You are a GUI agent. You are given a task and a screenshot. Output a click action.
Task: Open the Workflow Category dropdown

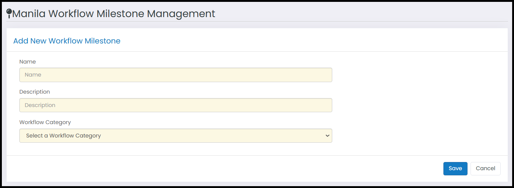pos(176,136)
